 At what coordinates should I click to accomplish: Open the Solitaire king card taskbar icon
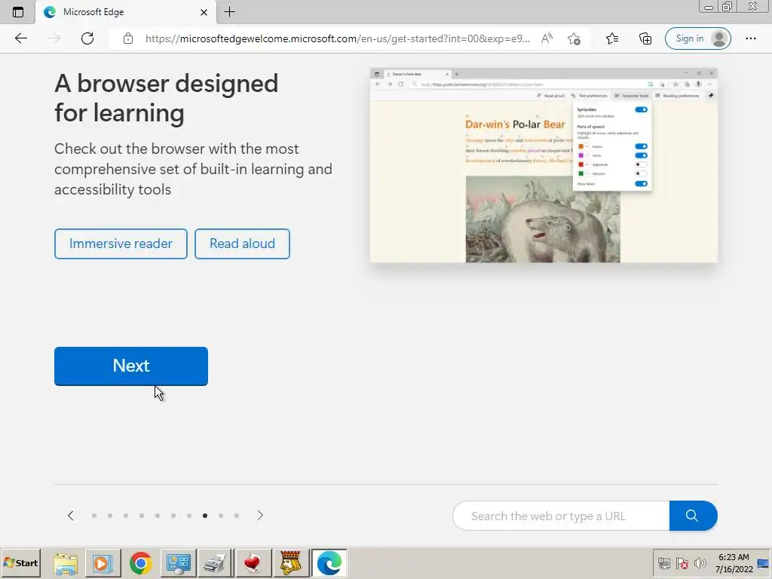click(x=291, y=562)
